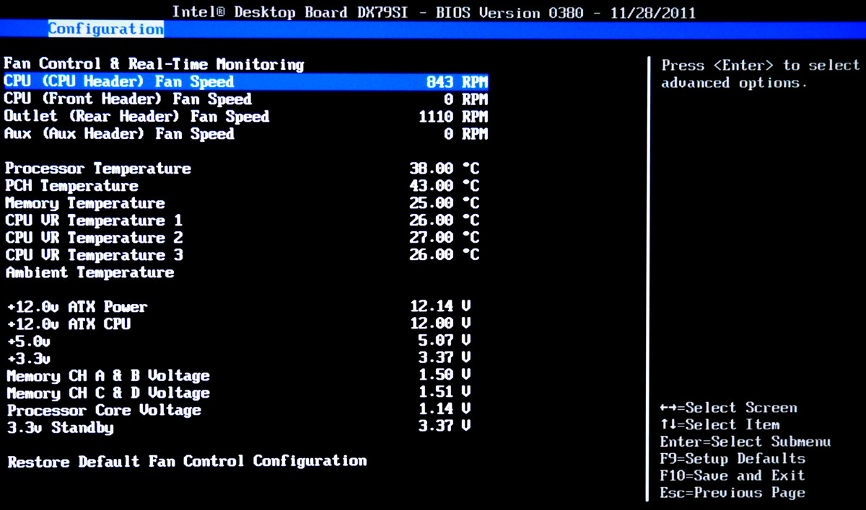866x510 pixels.
Task: Select +12.0v ATX CPU entry
Action: pos(69,324)
